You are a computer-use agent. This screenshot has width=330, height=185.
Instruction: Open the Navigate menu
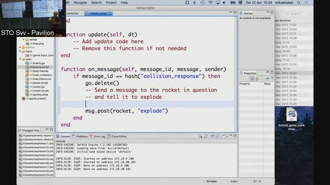tap(80, 3)
